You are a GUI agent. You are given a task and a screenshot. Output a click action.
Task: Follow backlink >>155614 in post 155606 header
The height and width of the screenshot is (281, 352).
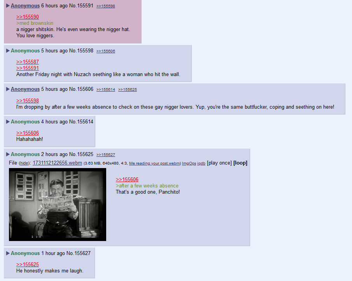tap(106, 89)
